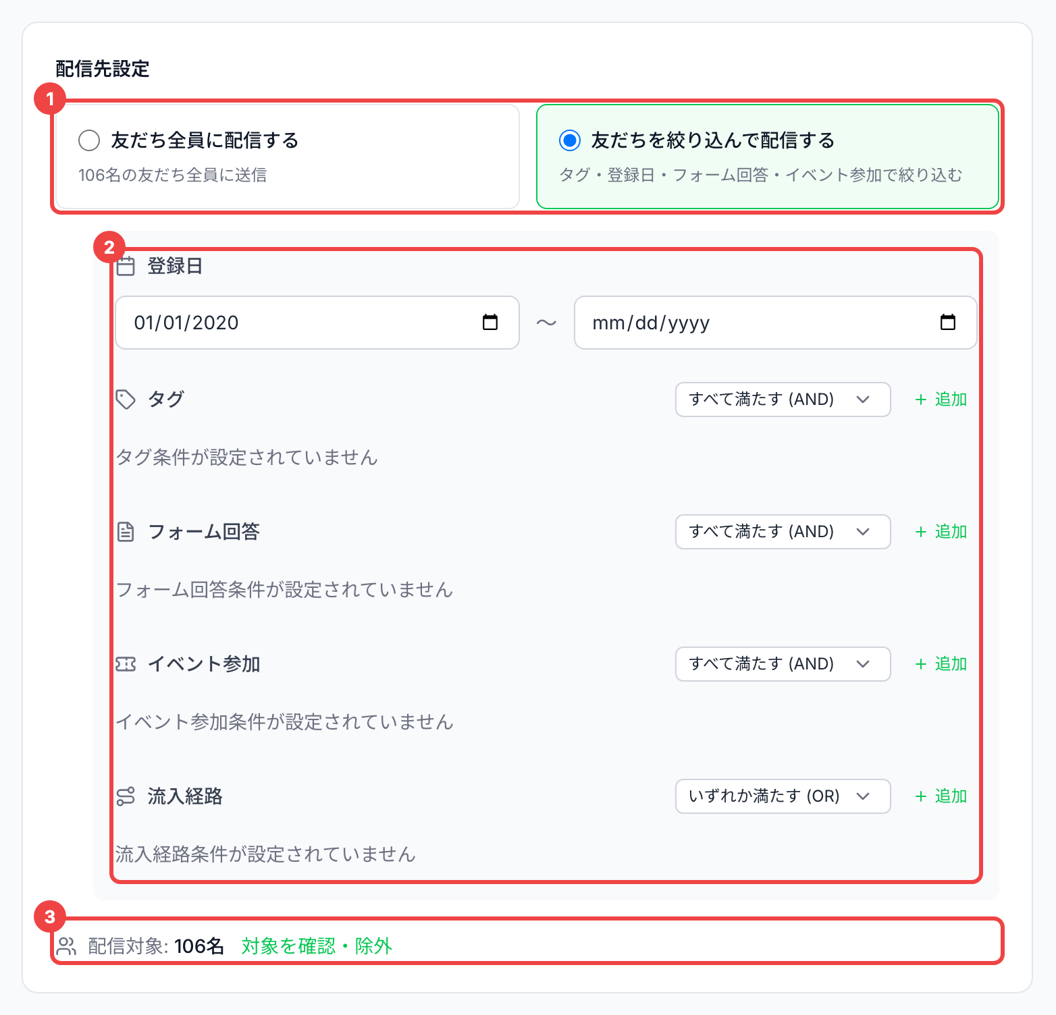Click the calendar icon beside 登録日
Viewport: 1056px width, 1015px height.
(126, 266)
